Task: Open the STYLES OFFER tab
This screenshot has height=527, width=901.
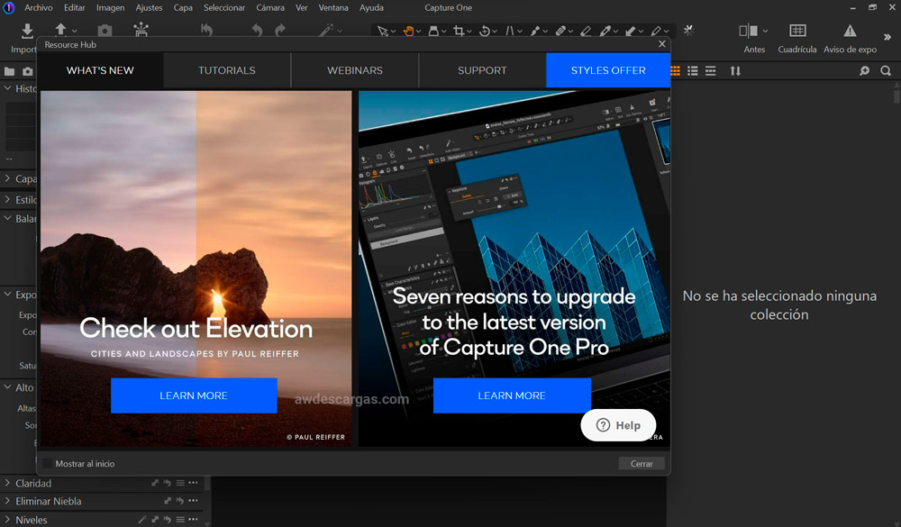Action: coord(608,70)
